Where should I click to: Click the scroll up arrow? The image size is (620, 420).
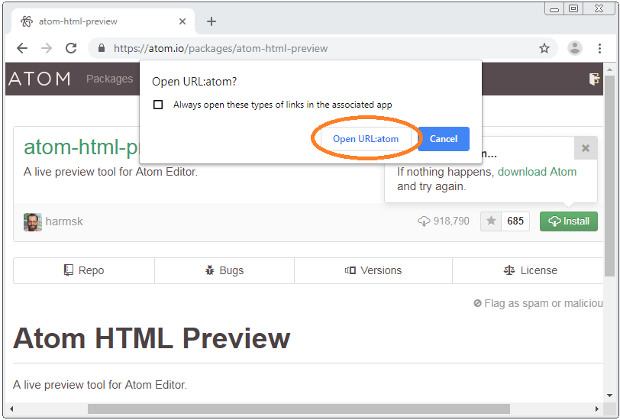[610, 69]
